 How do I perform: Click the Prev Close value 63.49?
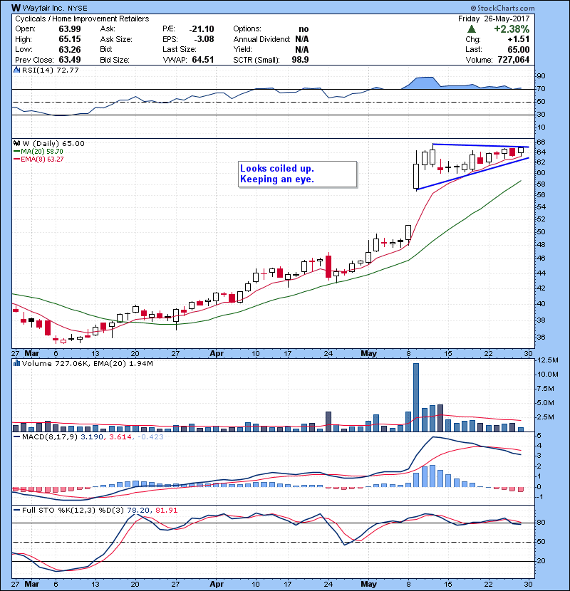click(x=69, y=60)
